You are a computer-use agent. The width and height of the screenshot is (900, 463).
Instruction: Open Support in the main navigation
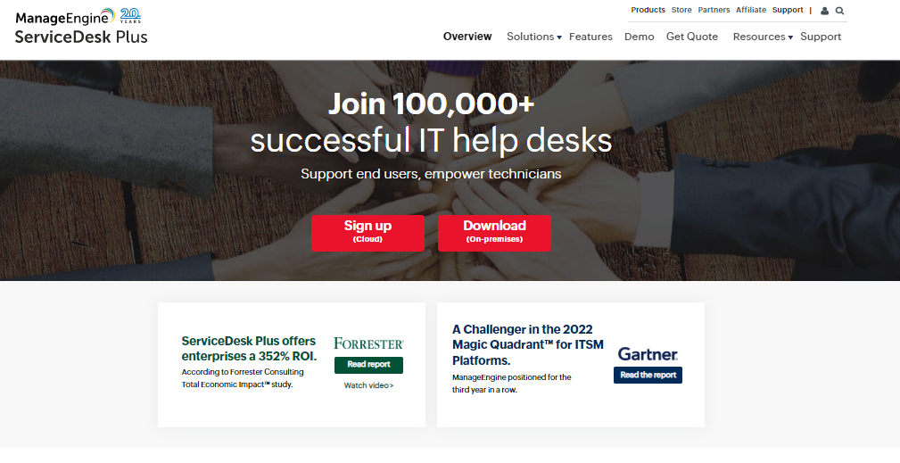pyautogui.click(x=821, y=37)
